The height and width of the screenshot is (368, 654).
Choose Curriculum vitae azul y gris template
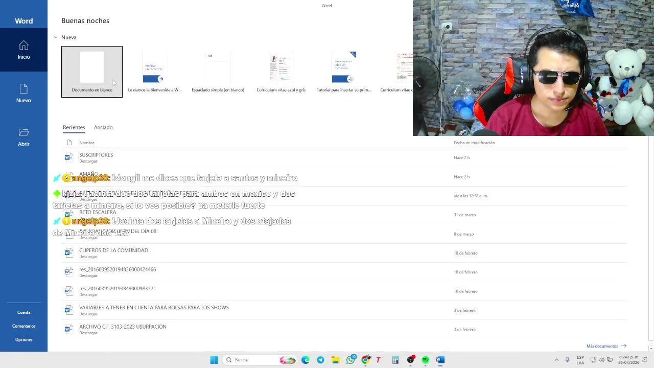[x=281, y=72]
